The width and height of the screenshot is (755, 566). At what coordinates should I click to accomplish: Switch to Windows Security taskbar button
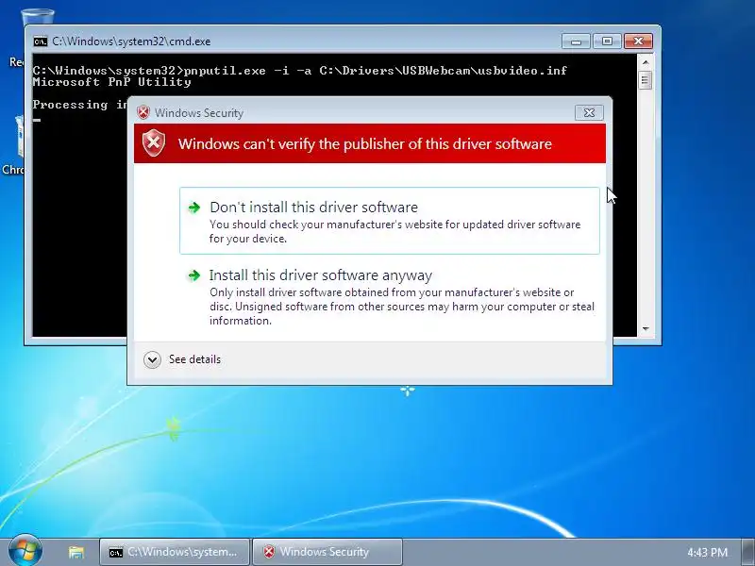[x=327, y=552]
